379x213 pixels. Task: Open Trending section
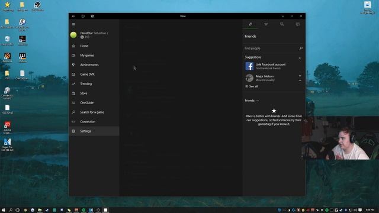[x=94, y=83]
